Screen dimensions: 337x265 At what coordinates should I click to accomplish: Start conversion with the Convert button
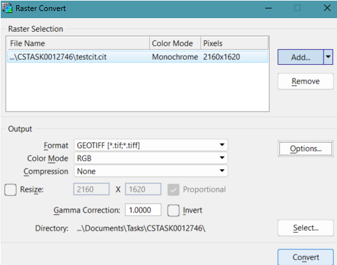(x=305, y=257)
